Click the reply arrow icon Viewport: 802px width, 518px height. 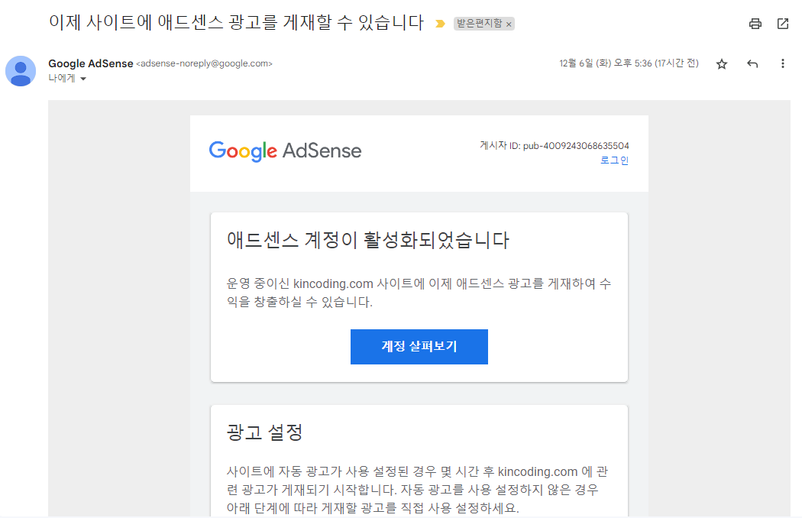coord(752,63)
